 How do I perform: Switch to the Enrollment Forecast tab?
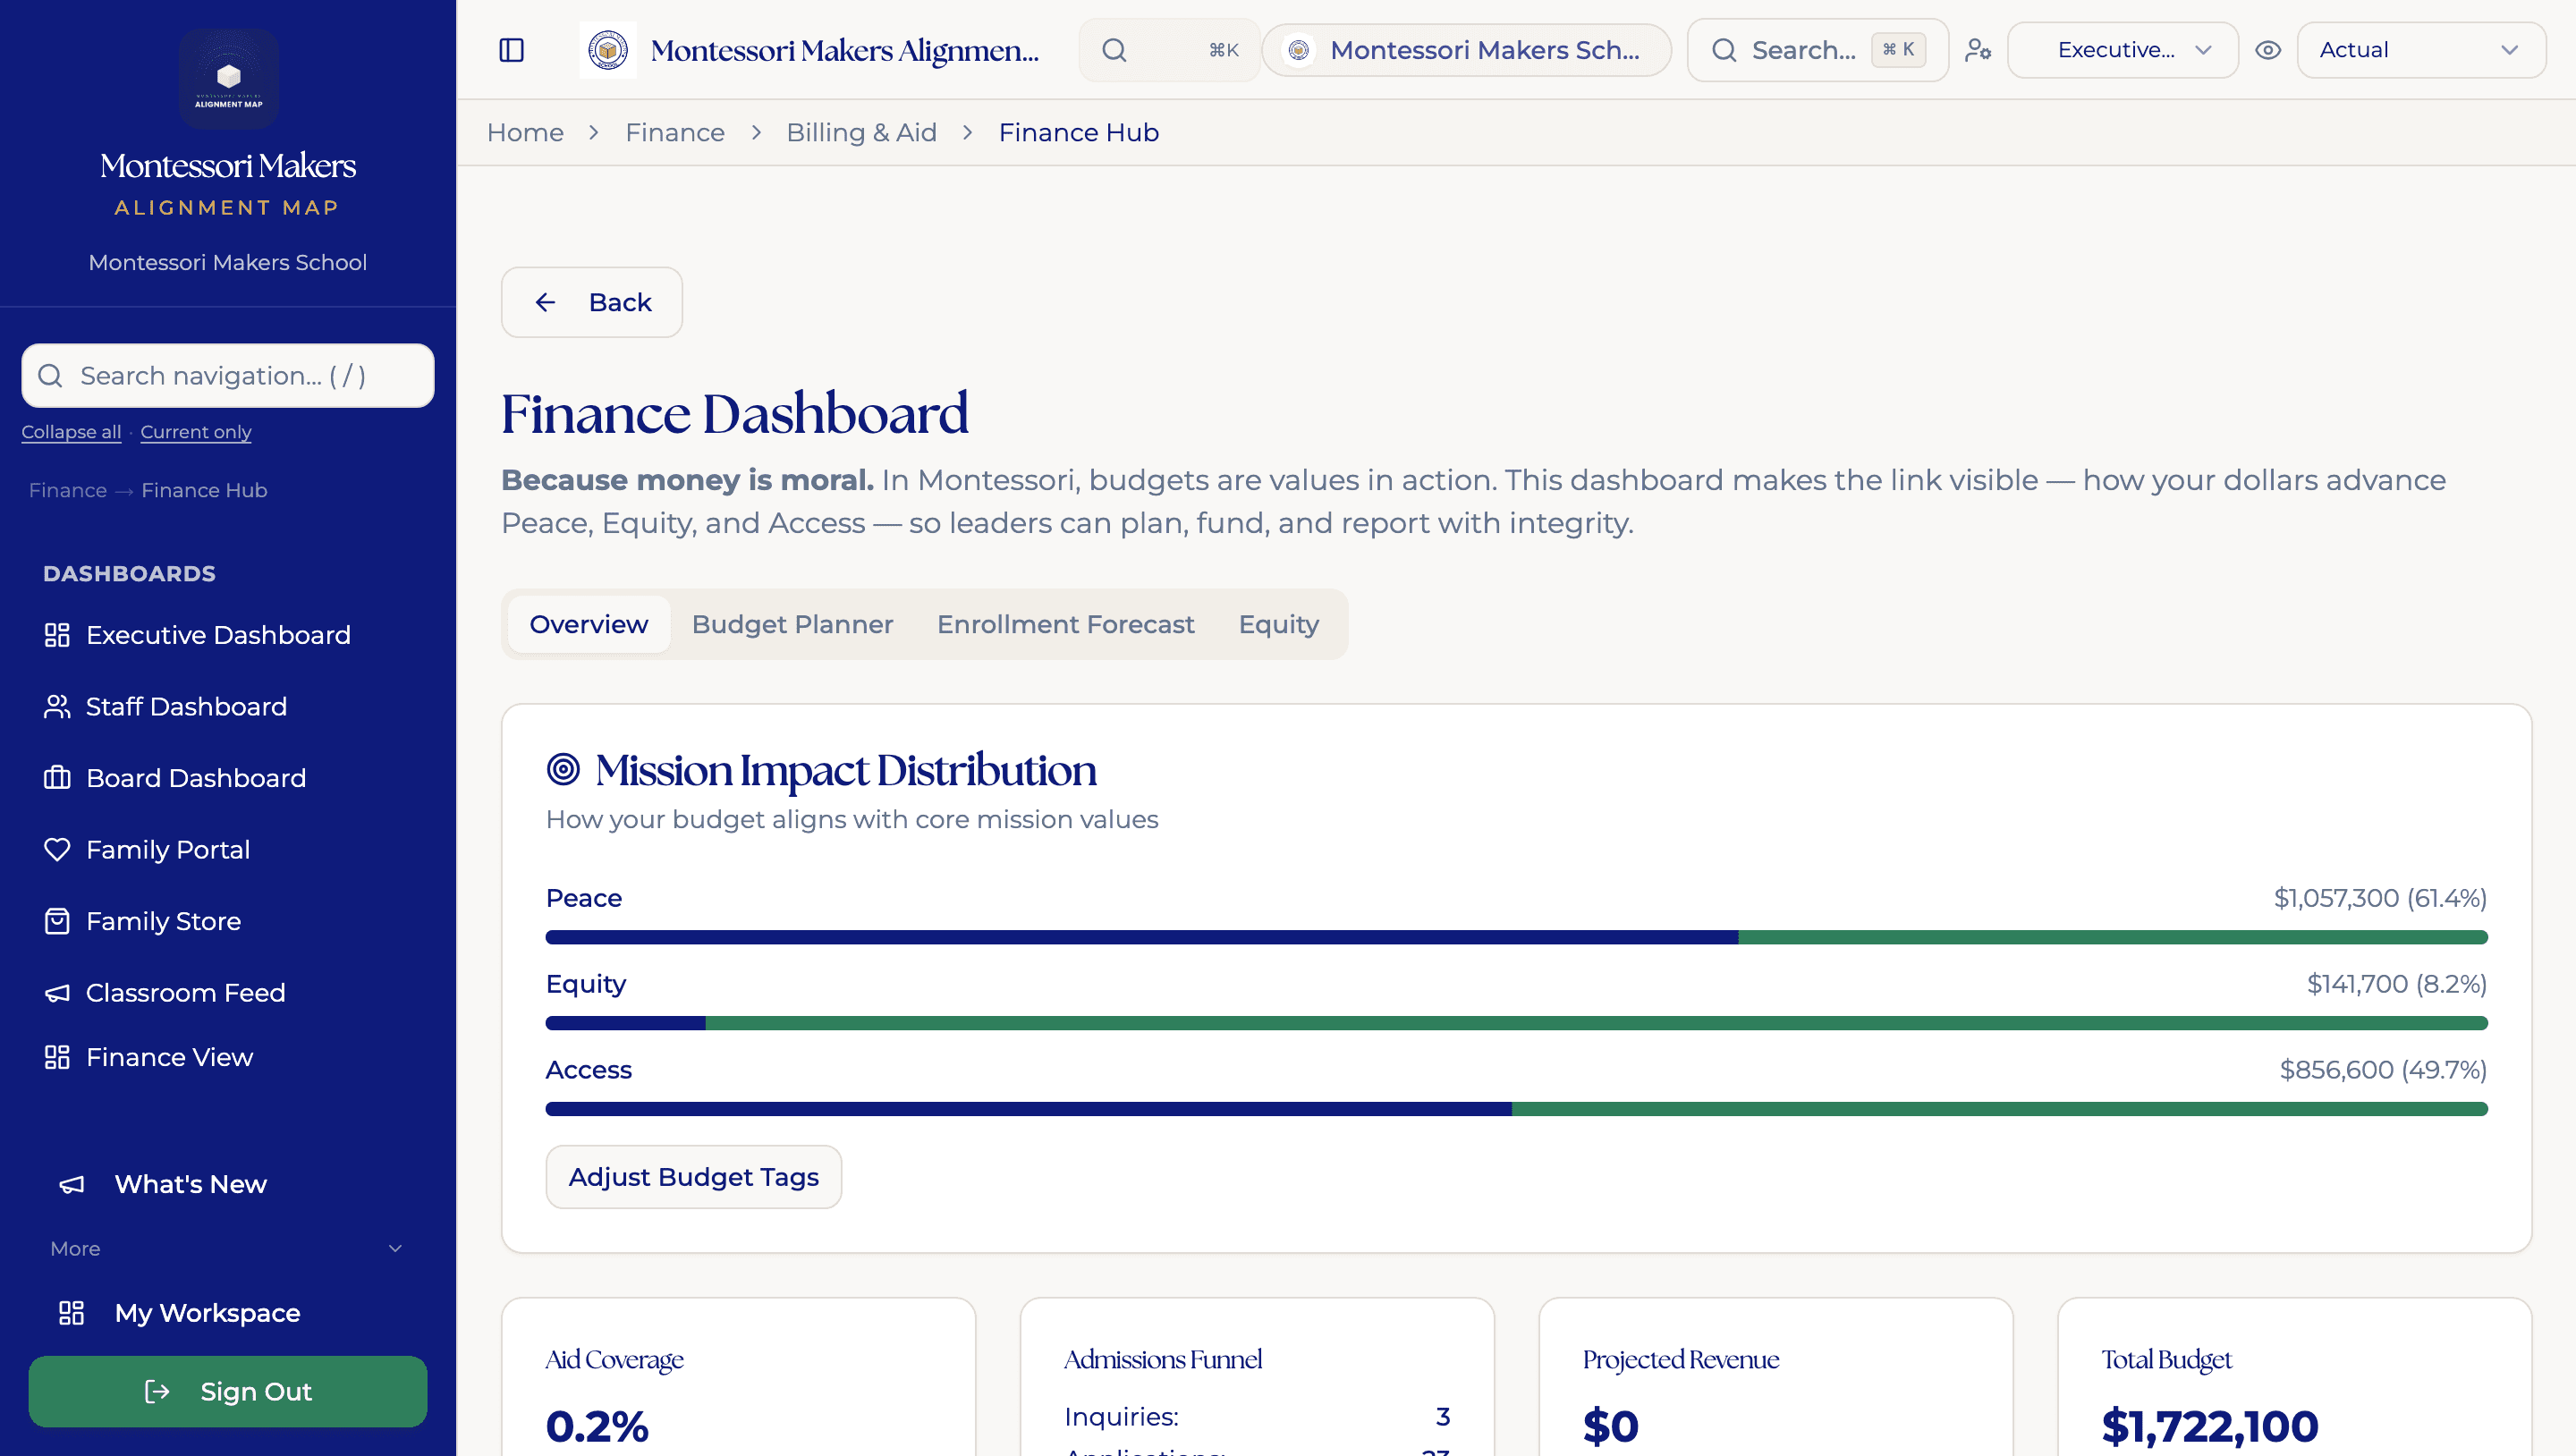(x=1065, y=624)
